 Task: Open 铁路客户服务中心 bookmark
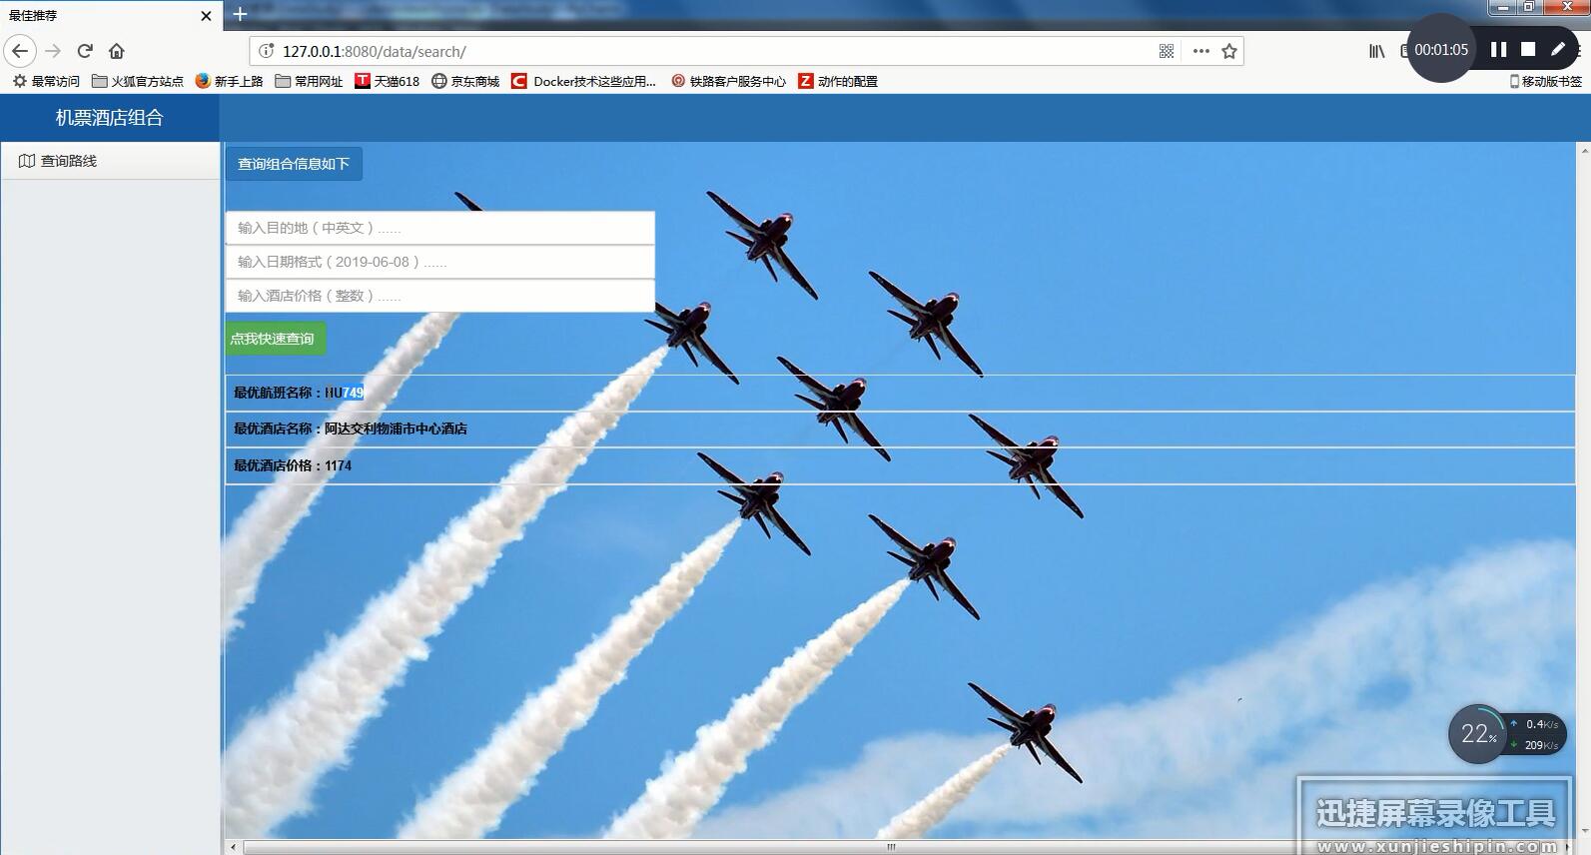point(728,81)
